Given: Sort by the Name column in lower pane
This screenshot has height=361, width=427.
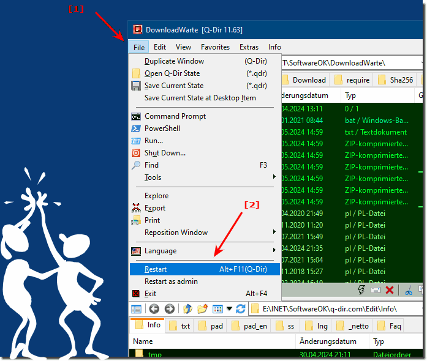Looking at the screenshot, I should point(213,341).
